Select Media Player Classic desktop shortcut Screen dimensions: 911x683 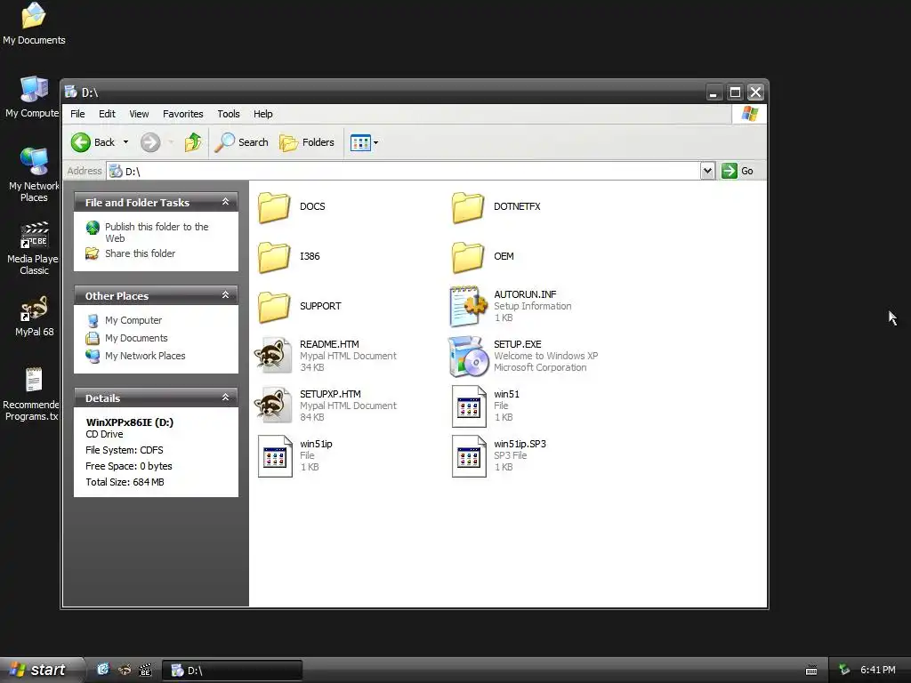(34, 248)
